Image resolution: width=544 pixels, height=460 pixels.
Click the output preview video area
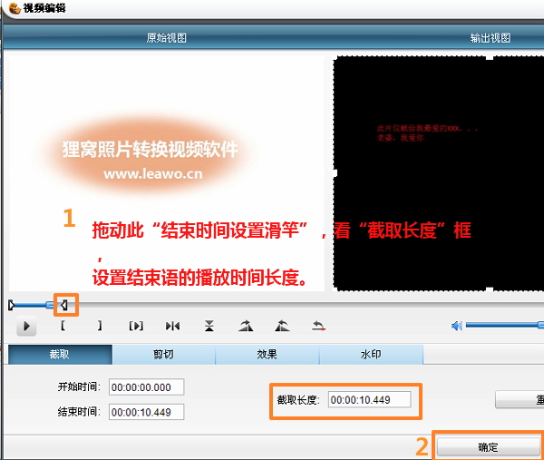[439, 173]
